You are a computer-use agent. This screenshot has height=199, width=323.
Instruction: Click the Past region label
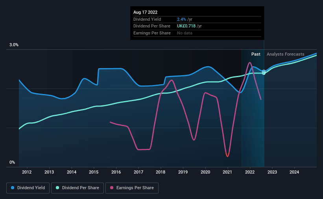click(256, 54)
